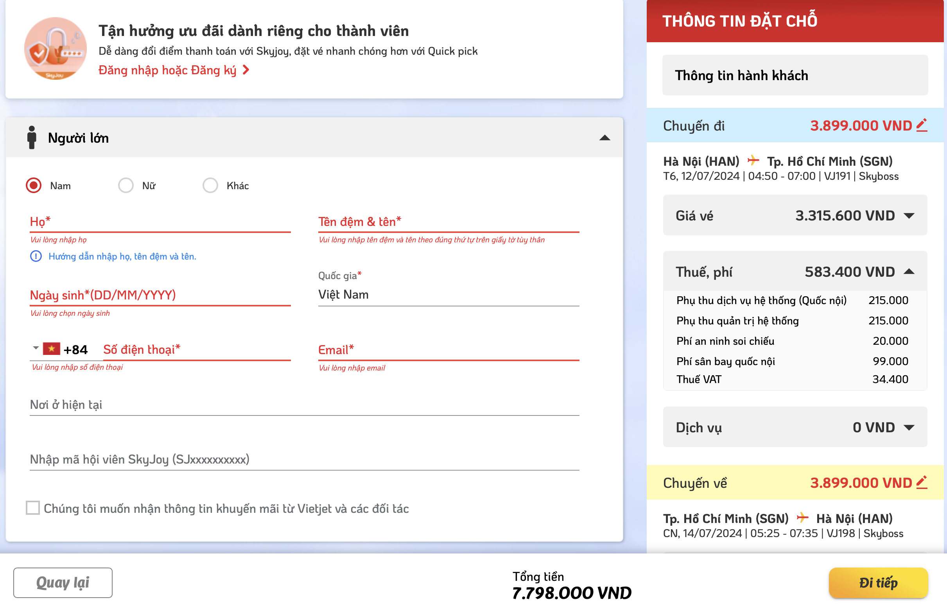Expand the Dịch vụ section

[x=909, y=428]
